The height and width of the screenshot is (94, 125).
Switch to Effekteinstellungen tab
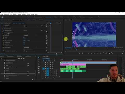(16, 20)
